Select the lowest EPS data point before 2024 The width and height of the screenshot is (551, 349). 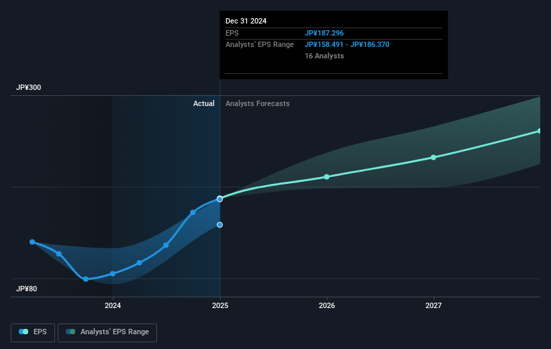[x=86, y=279]
